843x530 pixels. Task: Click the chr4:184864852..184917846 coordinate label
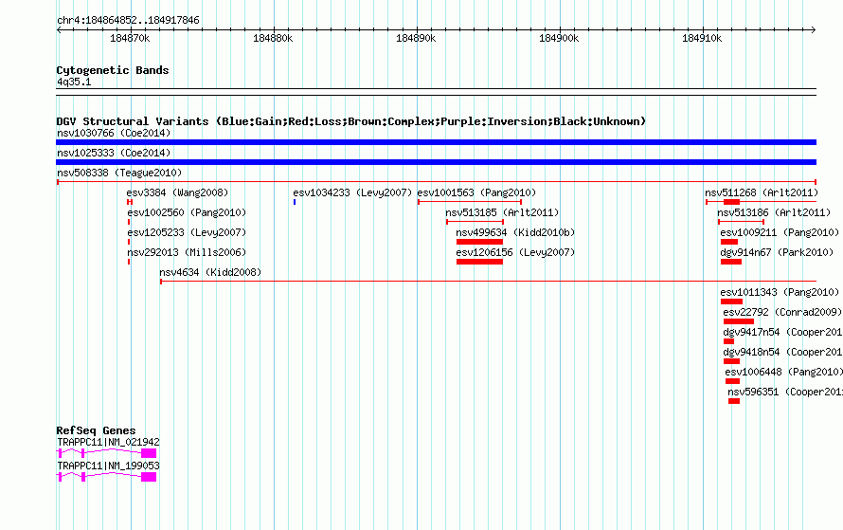(x=128, y=20)
